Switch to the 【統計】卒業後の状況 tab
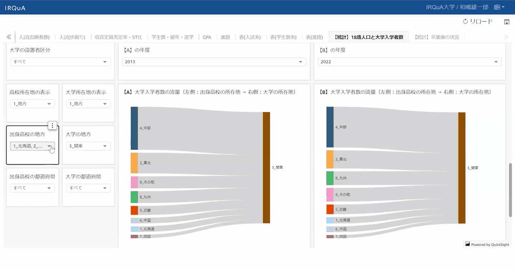The image size is (515, 269). pos(437,37)
